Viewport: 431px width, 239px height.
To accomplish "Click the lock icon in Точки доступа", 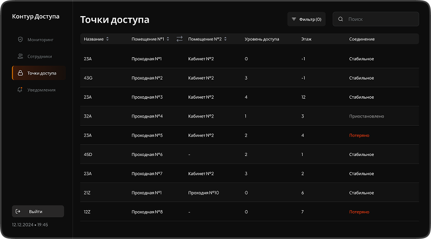I will coord(20,73).
